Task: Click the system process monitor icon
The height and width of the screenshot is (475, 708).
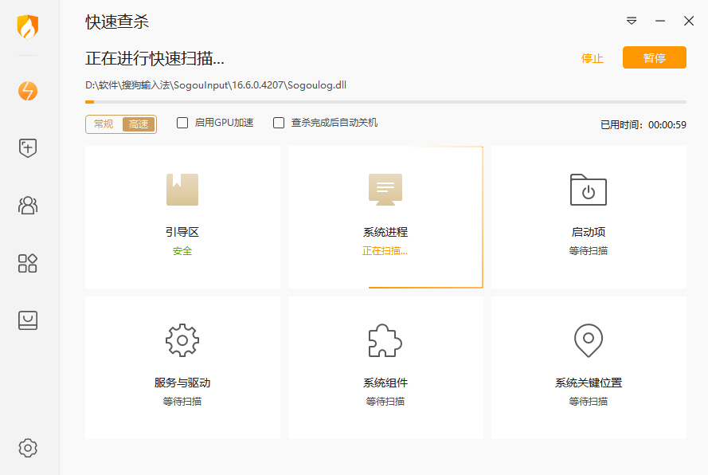Action: (385, 190)
